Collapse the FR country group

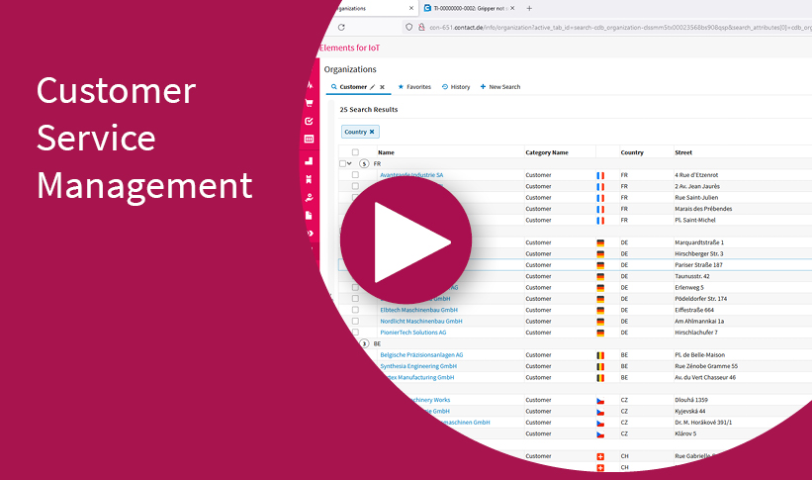click(349, 163)
